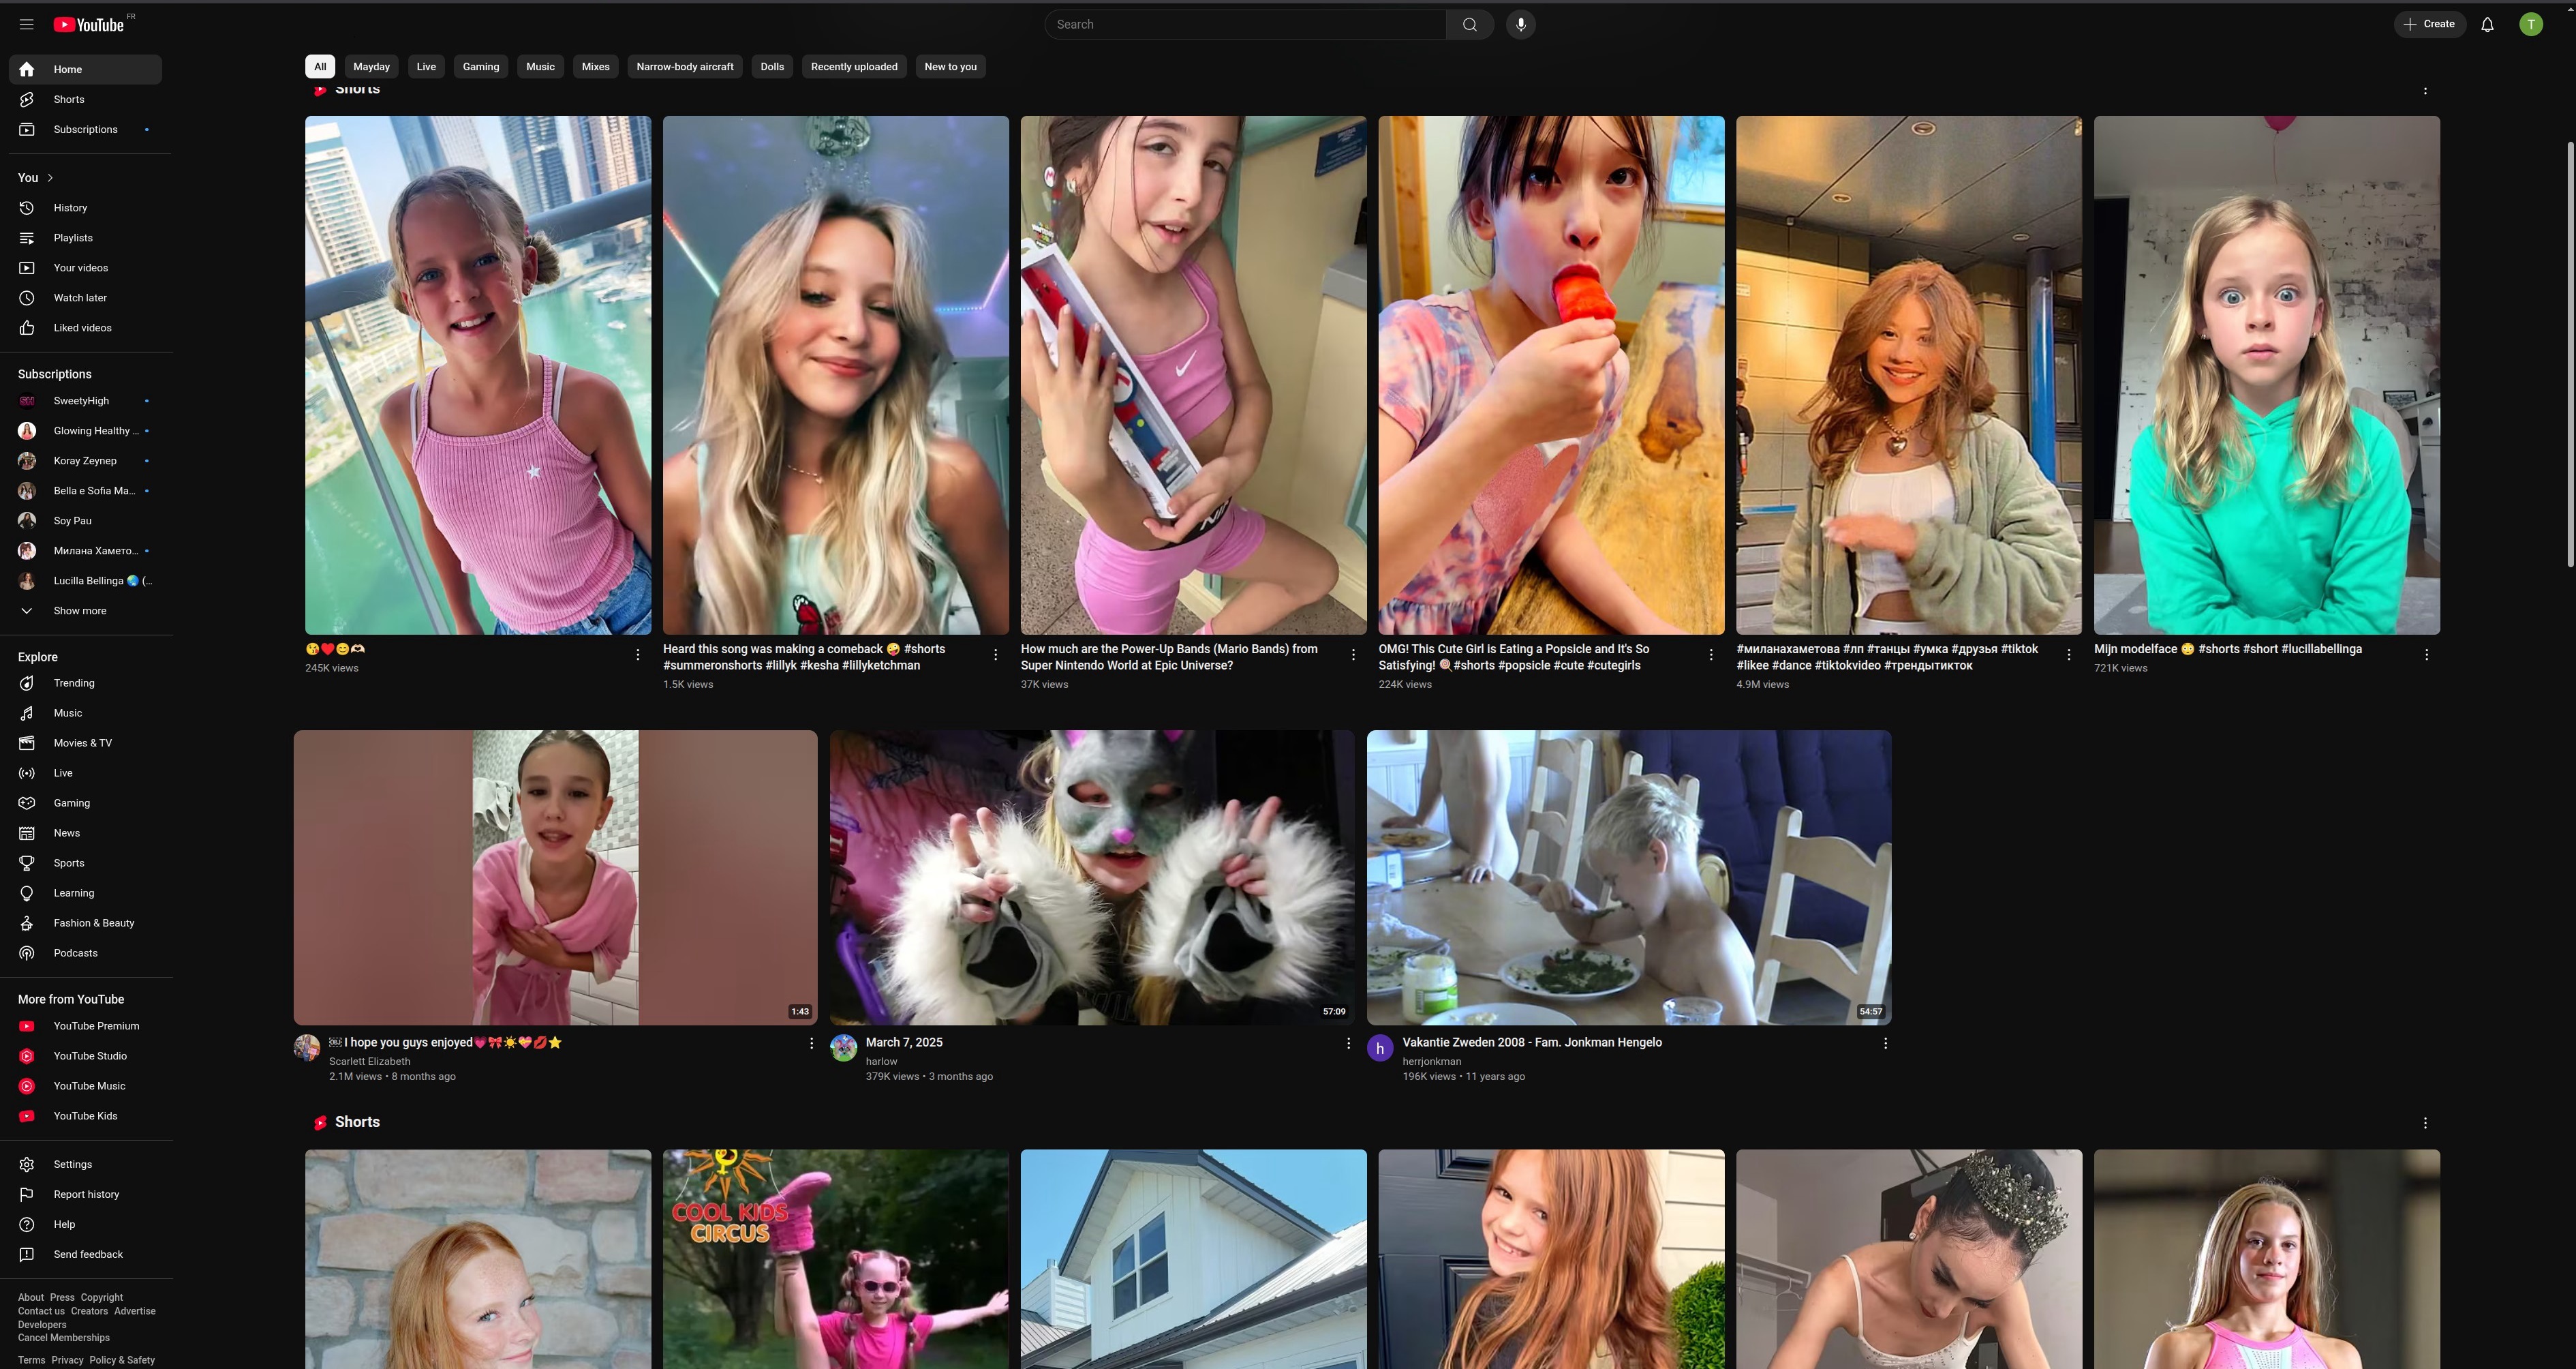2576x1369 pixels.
Task: Open the herrjonkman channel name
Action: pos(1432,1062)
